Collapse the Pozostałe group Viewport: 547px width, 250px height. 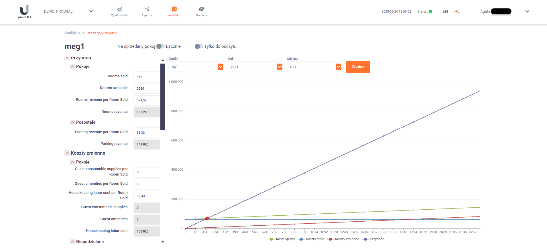pyautogui.click(x=72, y=122)
